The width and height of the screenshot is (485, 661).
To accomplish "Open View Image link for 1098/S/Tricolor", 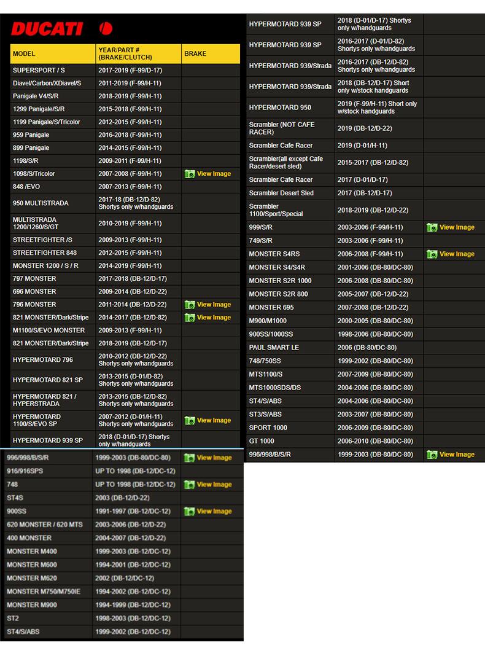I will pyautogui.click(x=214, y=174).
